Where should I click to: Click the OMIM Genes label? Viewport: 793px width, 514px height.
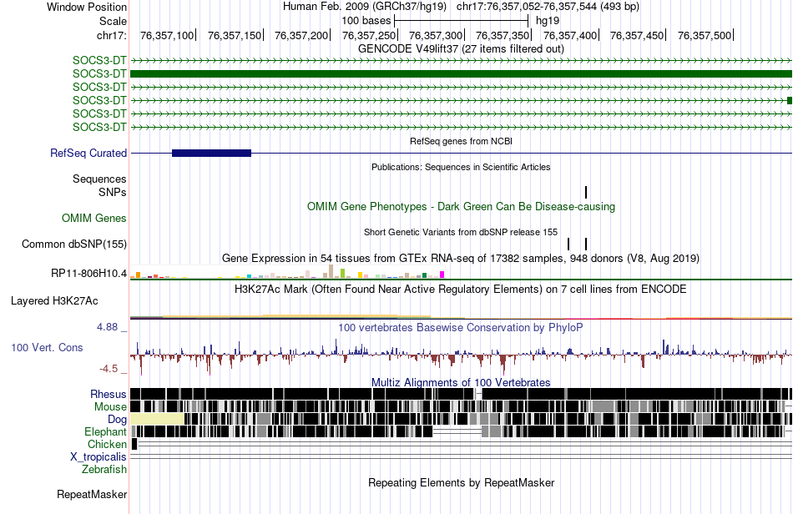pyautogui.click(x=94, y=219)
